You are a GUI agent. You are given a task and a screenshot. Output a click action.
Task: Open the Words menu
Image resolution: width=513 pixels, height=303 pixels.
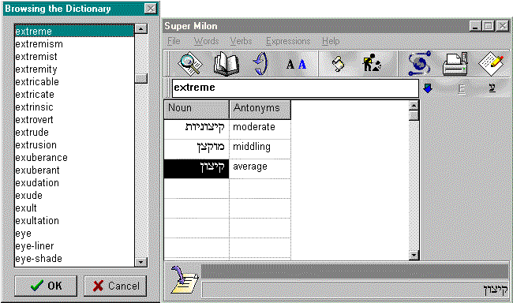(x=206, y=41)
